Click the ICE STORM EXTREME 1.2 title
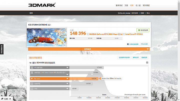180x101 pixels. [x=39, y=25]
